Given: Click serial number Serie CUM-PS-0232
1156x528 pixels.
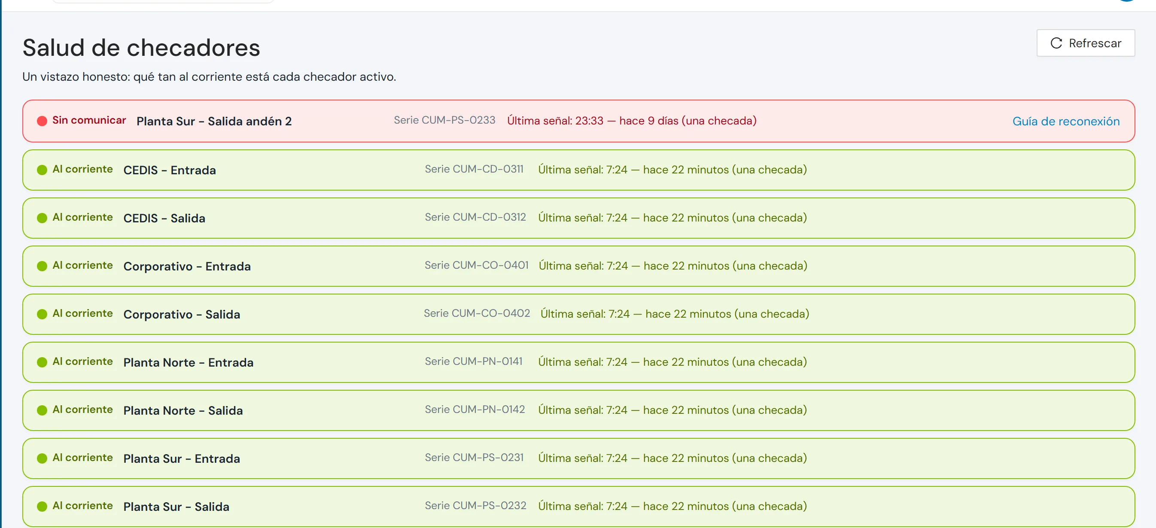Looking at the screenshot, I should click(476, 506).
